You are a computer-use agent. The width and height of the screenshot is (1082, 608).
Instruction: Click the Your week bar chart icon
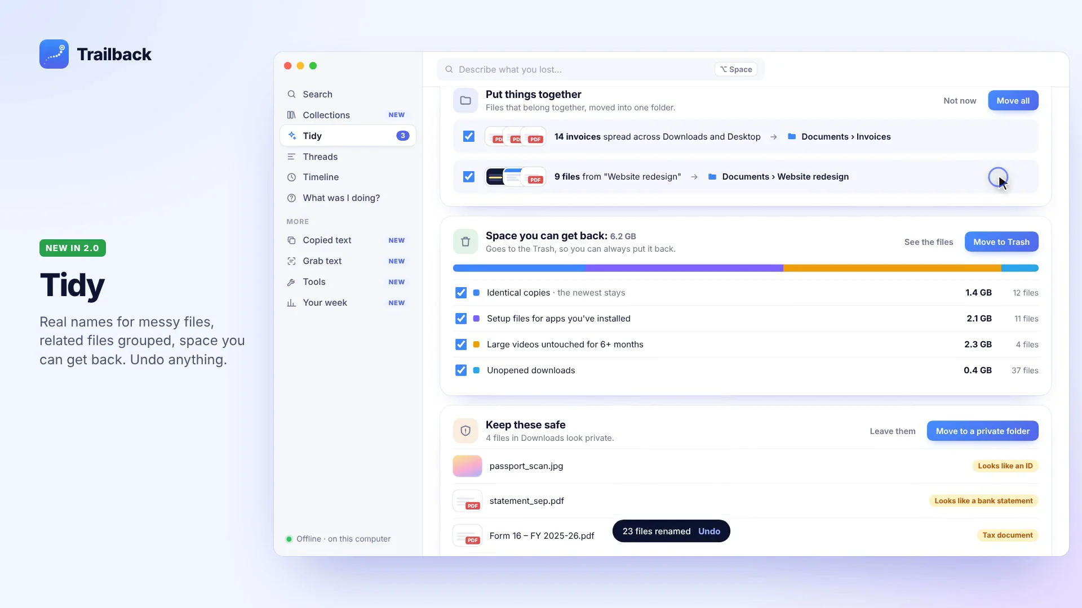(291, 303)
